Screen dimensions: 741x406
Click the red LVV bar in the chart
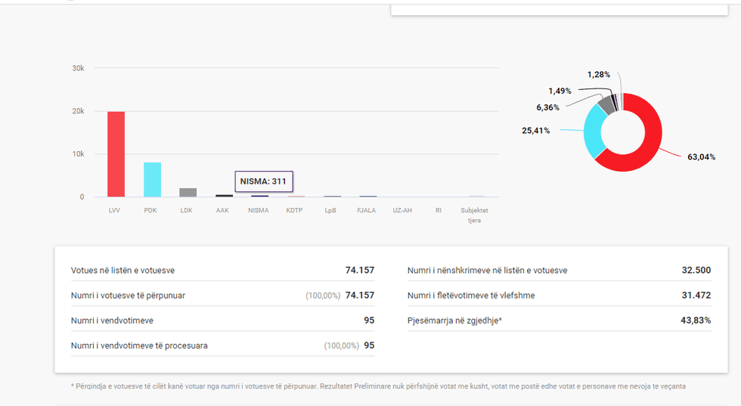coord(116,155)
